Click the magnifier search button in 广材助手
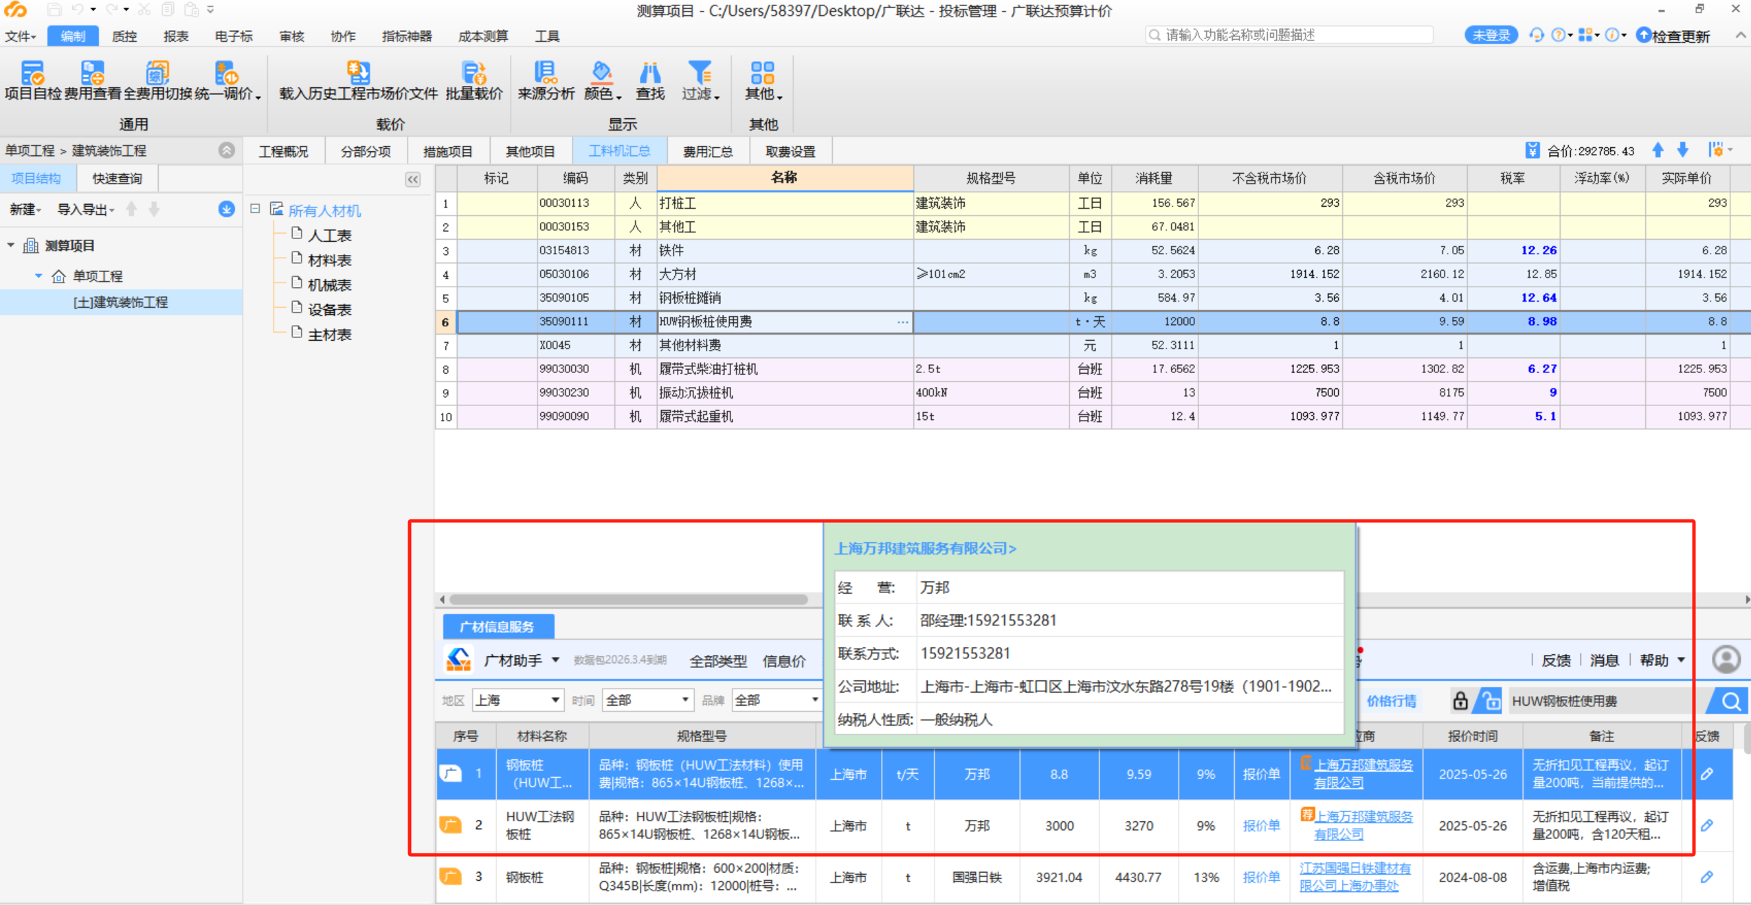 point(1730,701)
